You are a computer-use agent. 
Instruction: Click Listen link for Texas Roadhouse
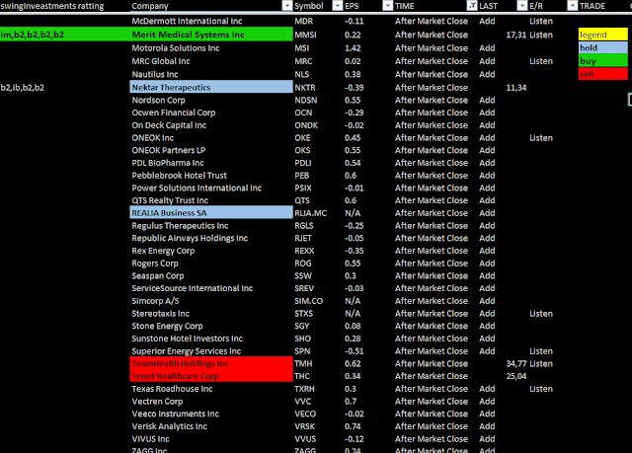coord(541,389)
